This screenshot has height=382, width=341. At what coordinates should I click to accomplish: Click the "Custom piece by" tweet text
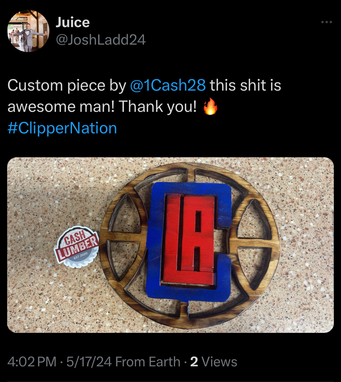tap(67, 86)
